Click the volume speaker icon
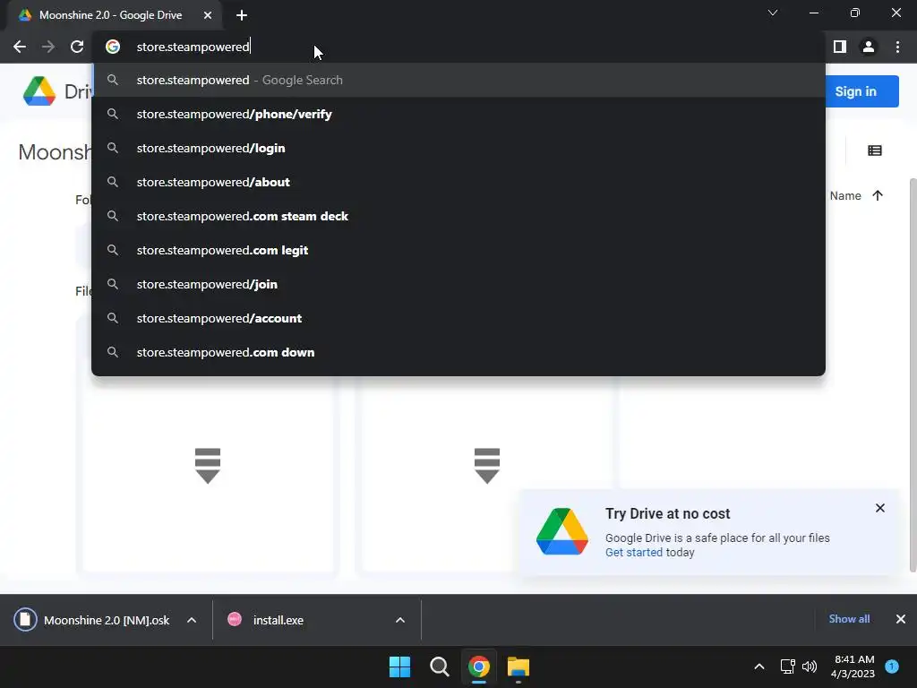The width and height of the screenshot is (917, 688). point(810,666)
